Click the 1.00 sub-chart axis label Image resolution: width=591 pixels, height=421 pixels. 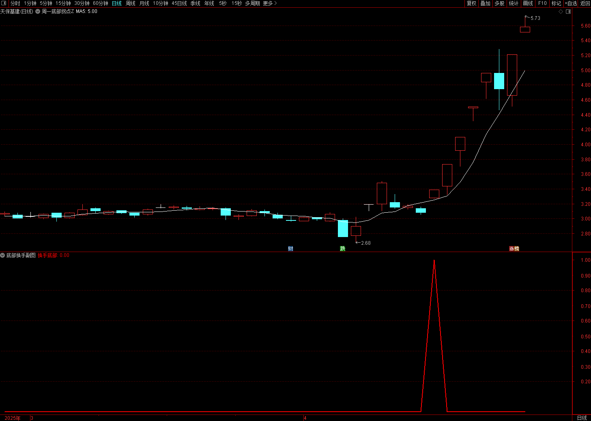click(x=586, y=260)
